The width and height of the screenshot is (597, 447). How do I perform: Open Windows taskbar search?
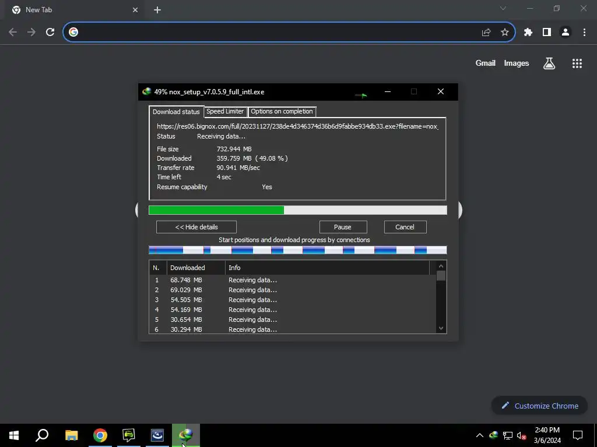click(42, 435)
